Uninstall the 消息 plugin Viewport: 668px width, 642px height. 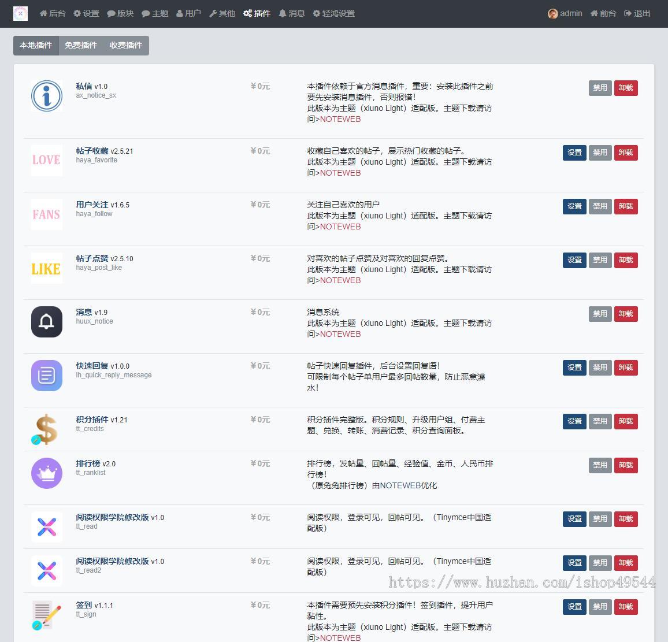(x=626, y=314)
